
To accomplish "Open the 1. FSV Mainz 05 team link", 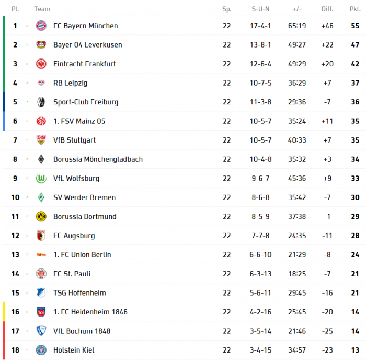I will [79, 121].
